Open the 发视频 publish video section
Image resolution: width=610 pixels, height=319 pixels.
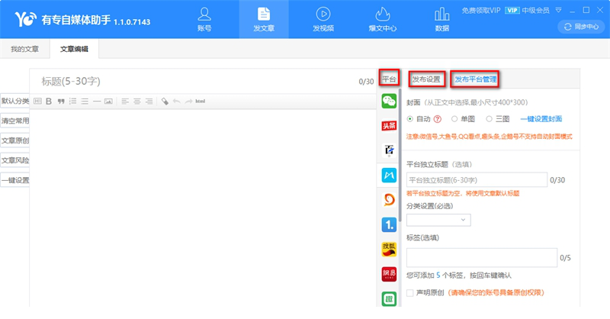pyautogui.click(x=323, y=20)
